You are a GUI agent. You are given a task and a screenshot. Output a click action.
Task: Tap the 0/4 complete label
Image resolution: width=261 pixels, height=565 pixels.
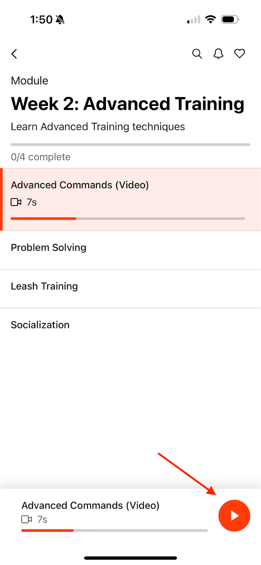coord(41,157)
